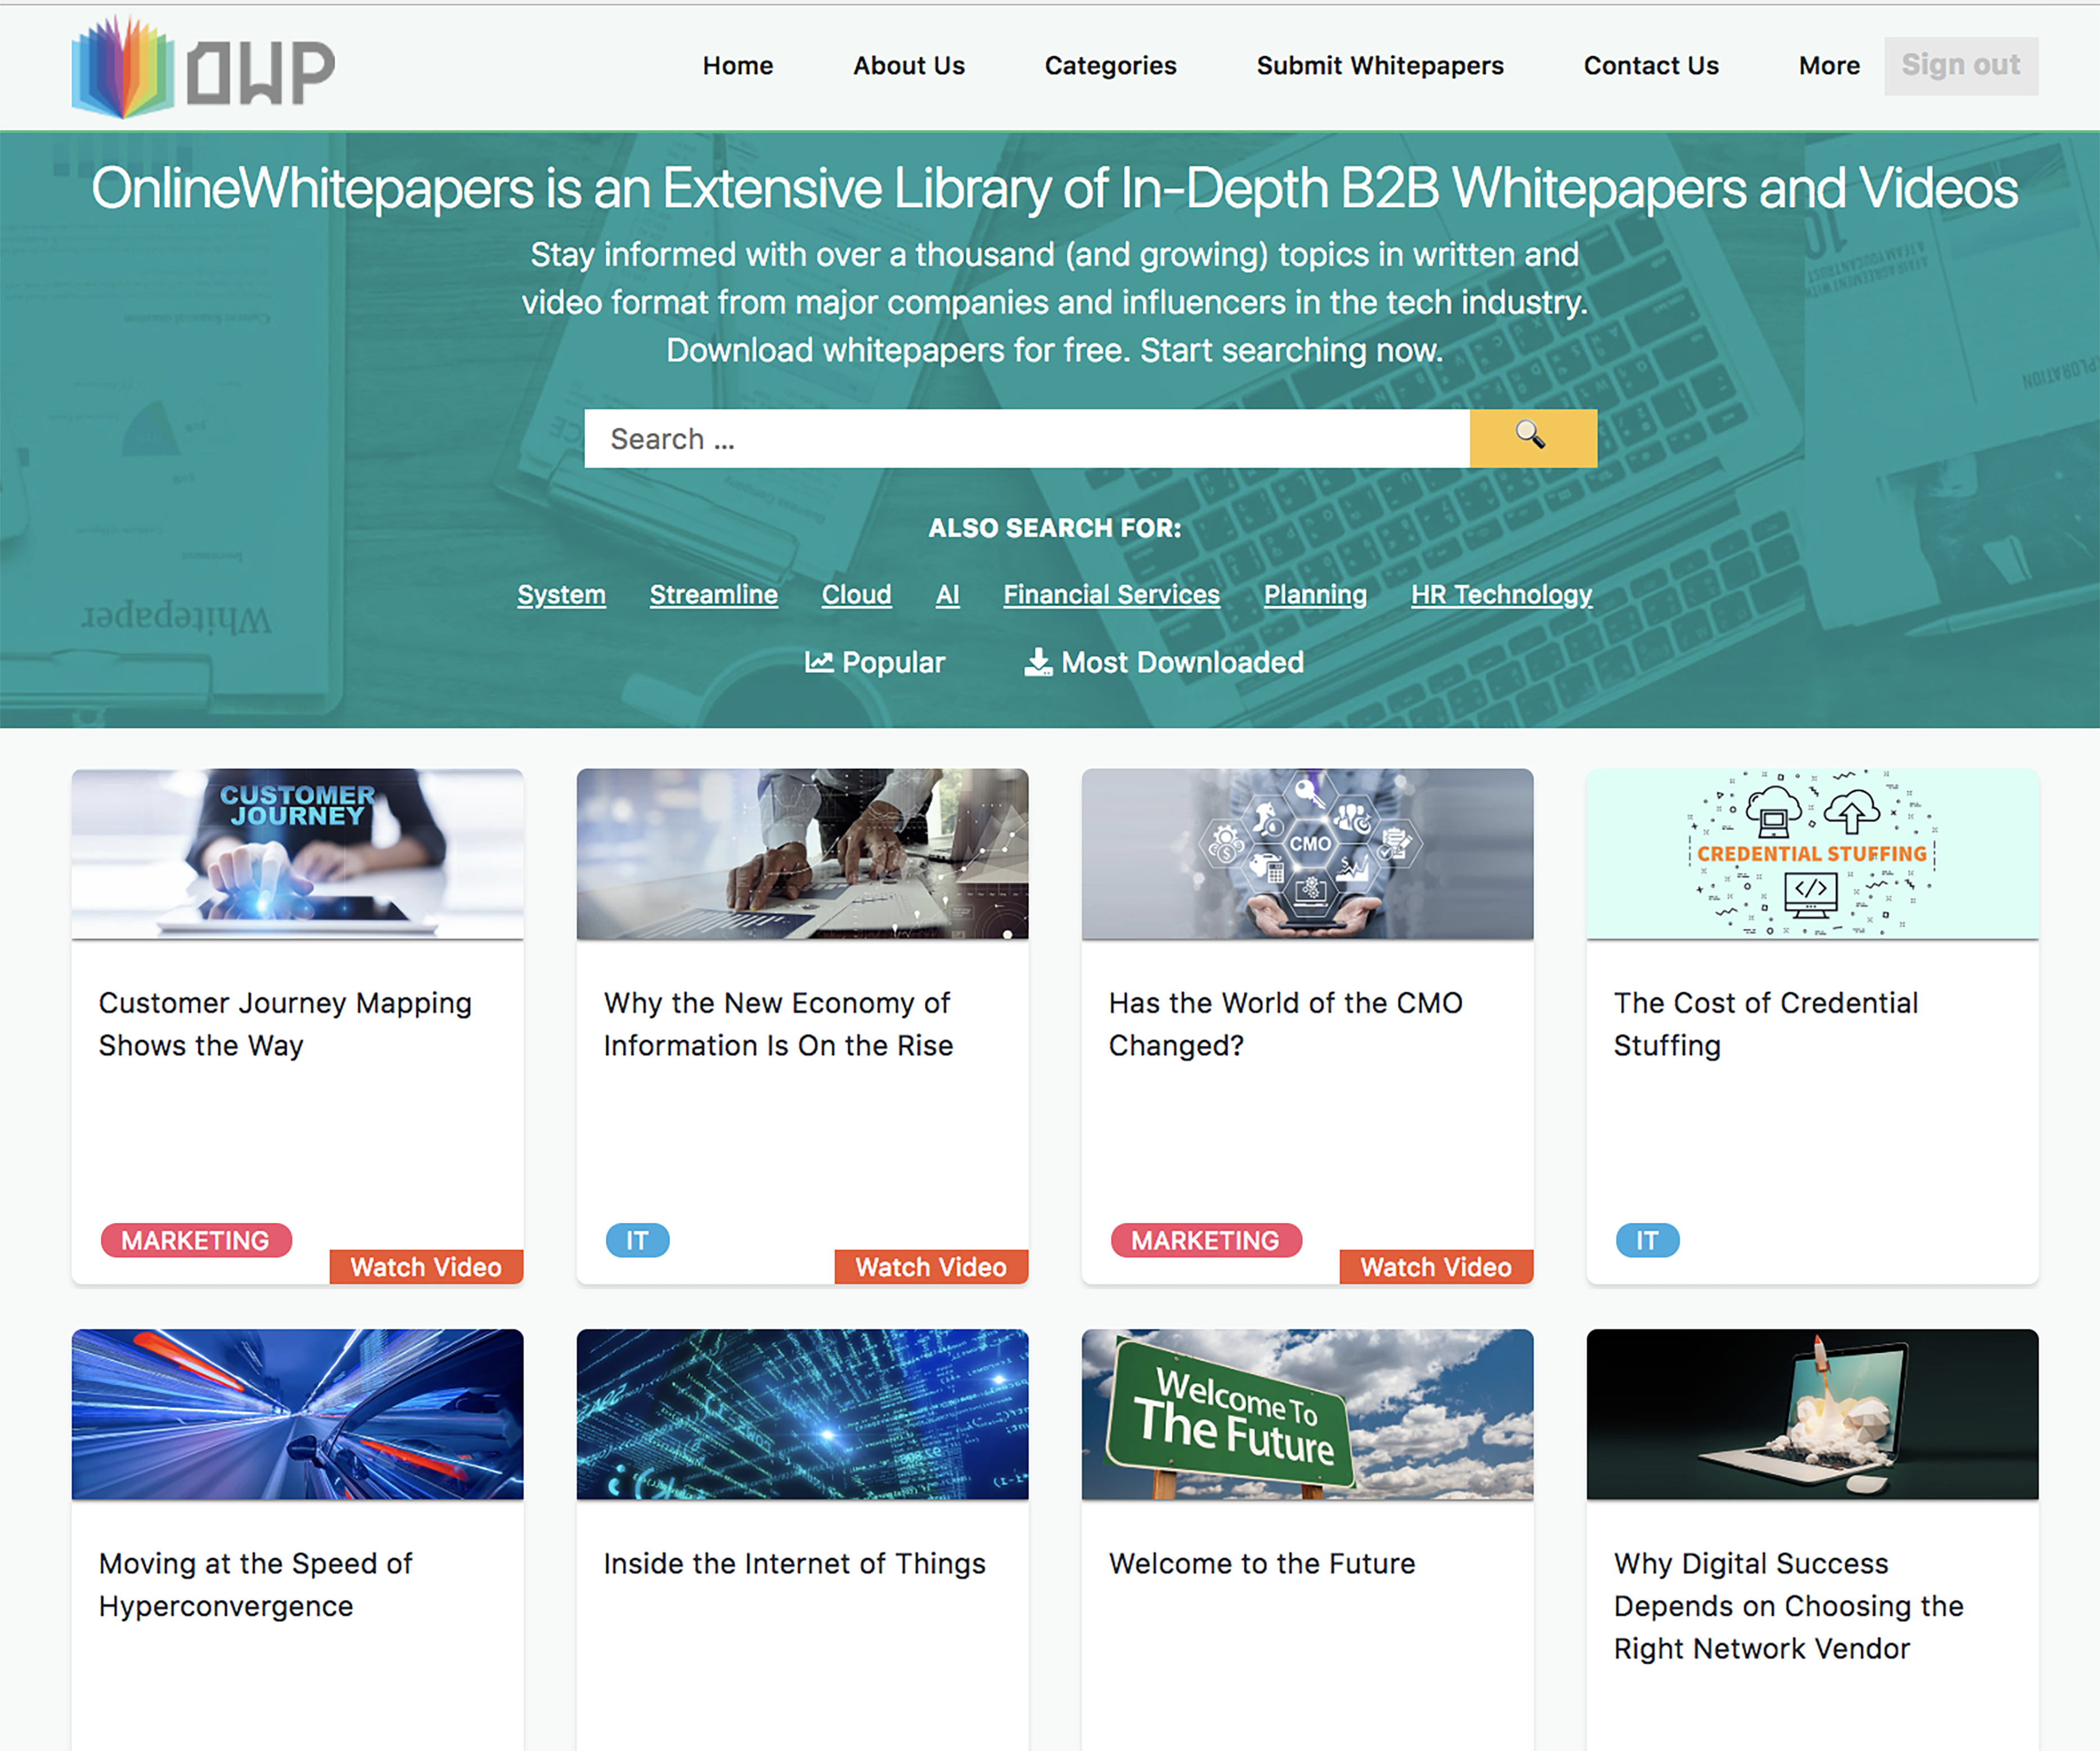Click the Streamline suggested search link
This screenshot has width=2100, height=1751.
click(713, 595)
